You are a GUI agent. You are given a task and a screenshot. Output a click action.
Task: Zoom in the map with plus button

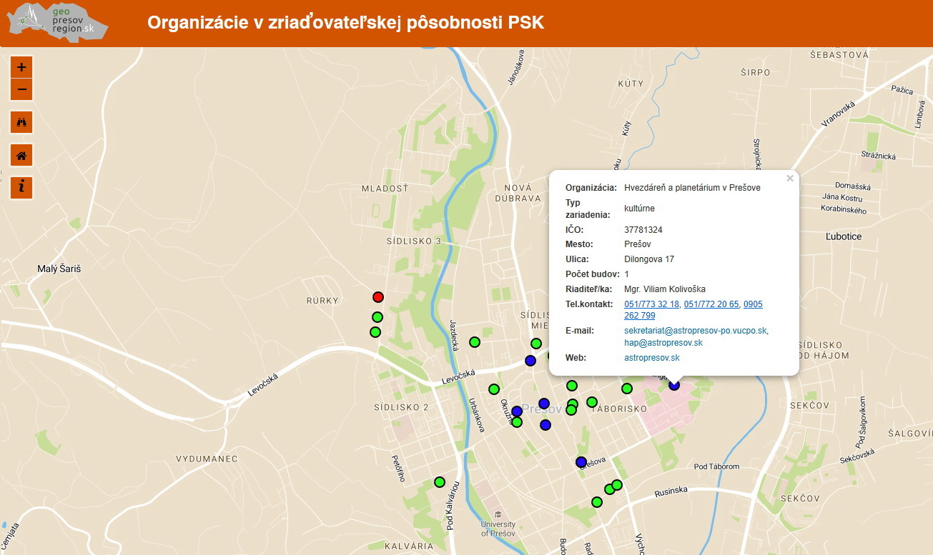click(21, 67)
